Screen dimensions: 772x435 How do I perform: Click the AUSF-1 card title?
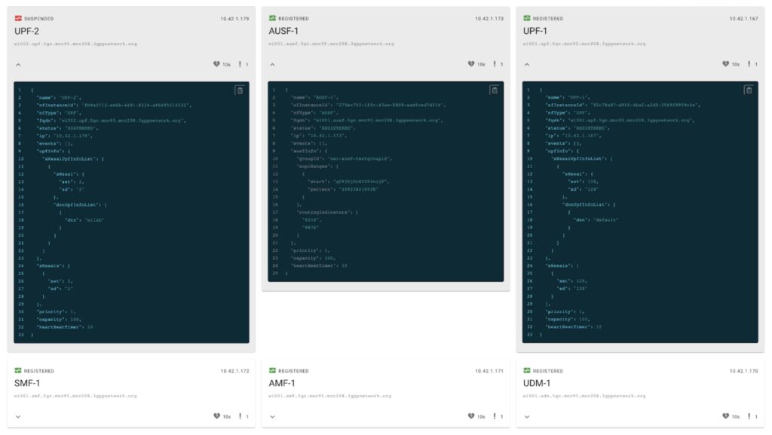click(x=283, y=31)
